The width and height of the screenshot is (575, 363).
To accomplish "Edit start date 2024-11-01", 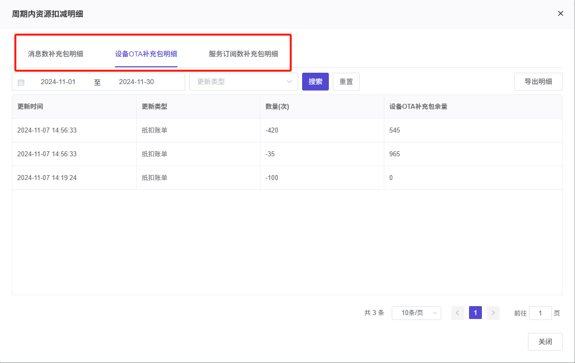I will click(x=58, y=82).
